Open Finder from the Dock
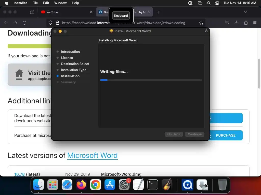The height and width of the screenshot is (195, 261). (x=38, y=185)
